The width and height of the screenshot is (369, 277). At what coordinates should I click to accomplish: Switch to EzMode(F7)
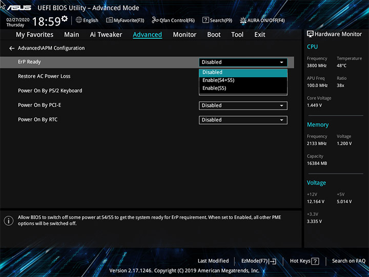(259, 261)
